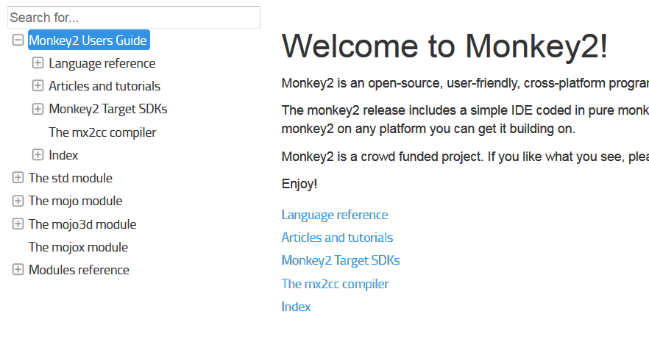Viewport: 649px width, 364px height.
Task: Open the Monkey2 Target SDKs link
Action: point(341,260)
